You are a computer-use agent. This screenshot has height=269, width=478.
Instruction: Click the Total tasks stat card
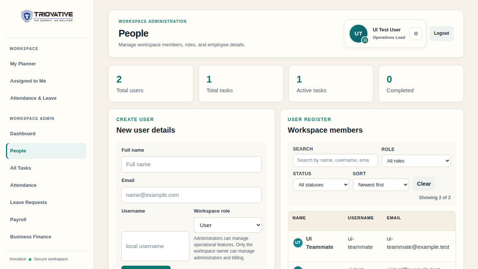coord(241,84)
